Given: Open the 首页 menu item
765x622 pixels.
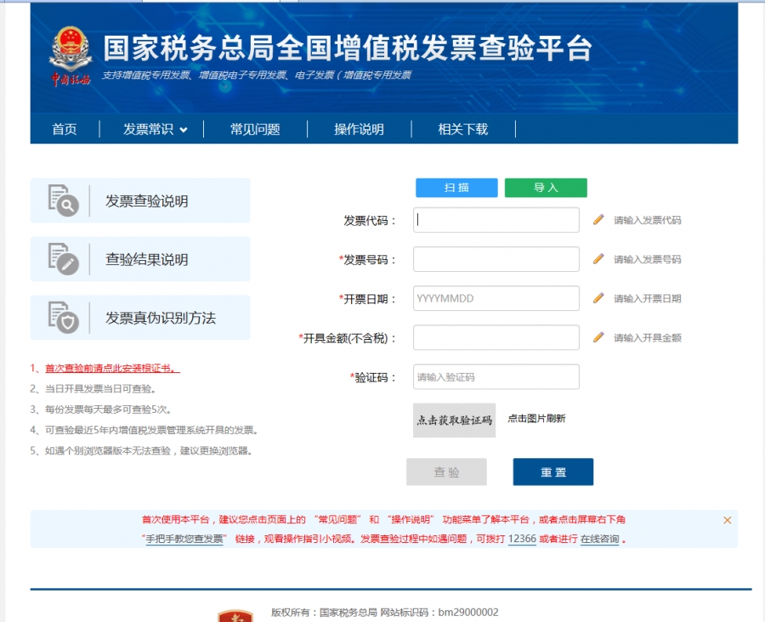Looking at the screenshot, I should click(65, 129).
